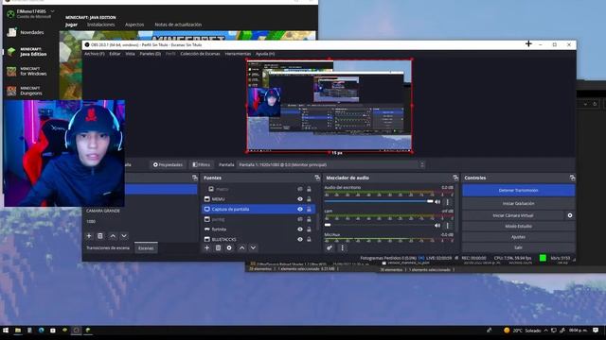Screen dimensions: 606x340
Task: Move selected source up in Fuentes
Action: tap(242, 247)
